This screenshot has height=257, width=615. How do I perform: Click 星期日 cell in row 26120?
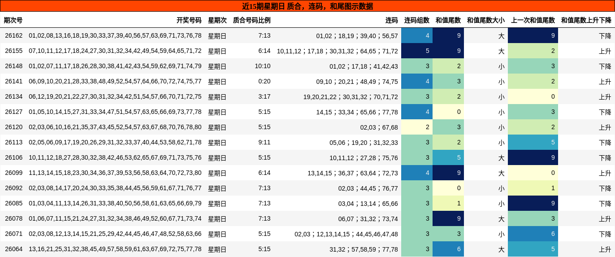pyautogui.click(x=217, y=127)
